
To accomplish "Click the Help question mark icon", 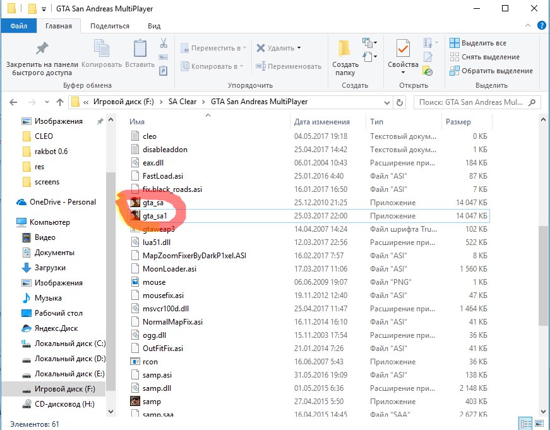I will click(x=541, y=25).
